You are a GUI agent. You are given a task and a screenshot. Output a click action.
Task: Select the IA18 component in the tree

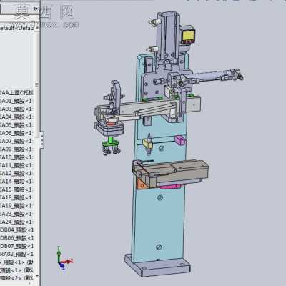point(16,197)
